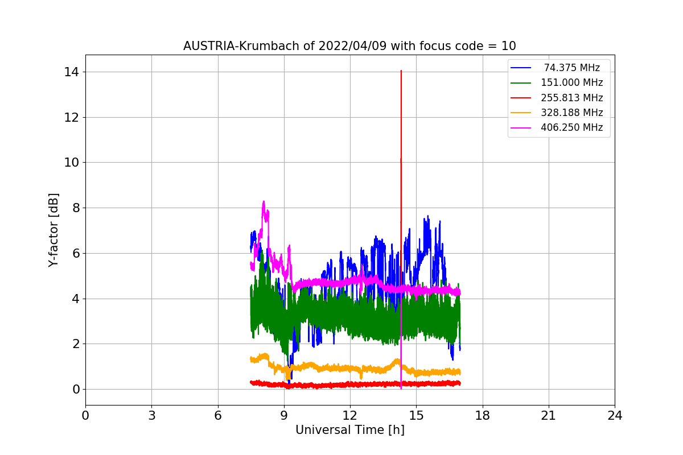The width and height of the screenshot is (683, 455).
Task: Select the '151.000 MHz' legend label
Action: tap(572, 82)
